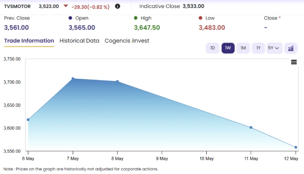The height and width of the screenshot is (174, 304).
Task: Expand the 5Y range dropdown
Action: pyautogui.click(x=274, y=48)
